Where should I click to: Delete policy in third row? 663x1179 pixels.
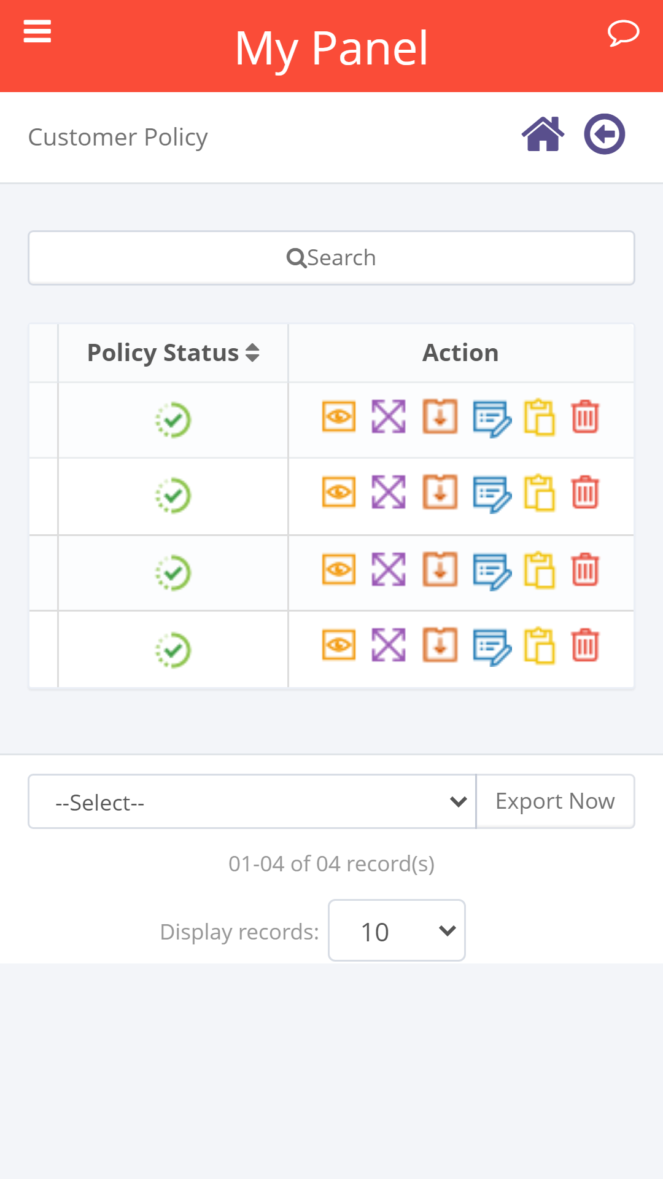pos(585,569)
